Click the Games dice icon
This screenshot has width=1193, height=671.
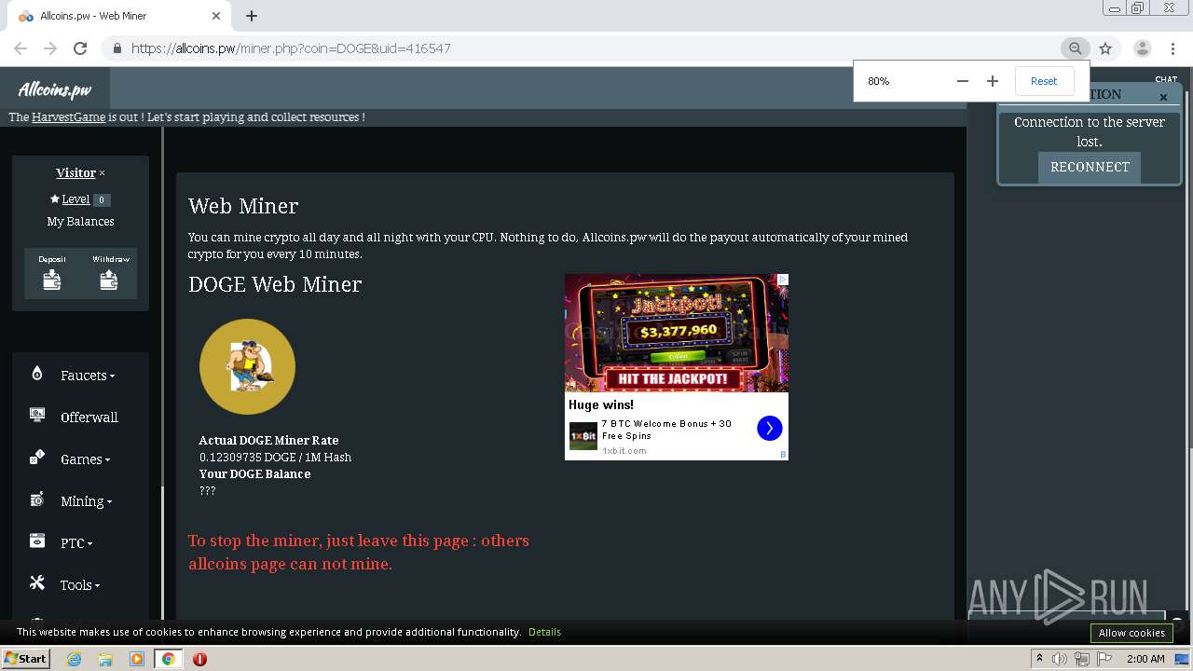coord(37,457)
